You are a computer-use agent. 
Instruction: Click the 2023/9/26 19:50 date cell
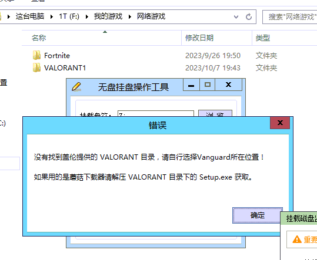click(x=213, y=56)
